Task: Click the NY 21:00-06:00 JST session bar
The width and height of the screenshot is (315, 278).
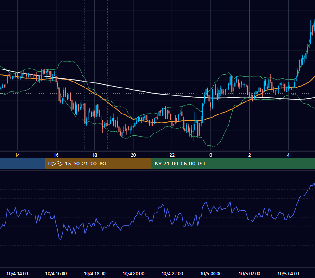Action: click(x=233, y=164)
